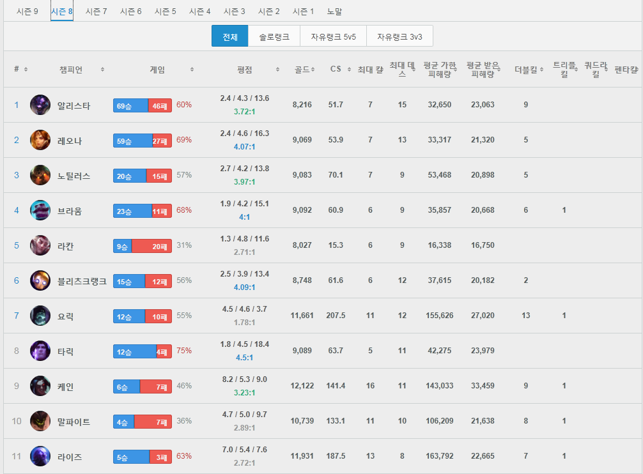Select Yorick's champion portrait
This screenshot has width=643, height=474.
pos(40,315)
